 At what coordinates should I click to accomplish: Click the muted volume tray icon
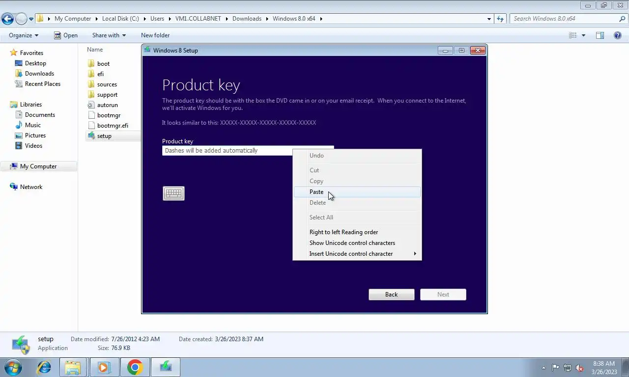click(579, 368)
